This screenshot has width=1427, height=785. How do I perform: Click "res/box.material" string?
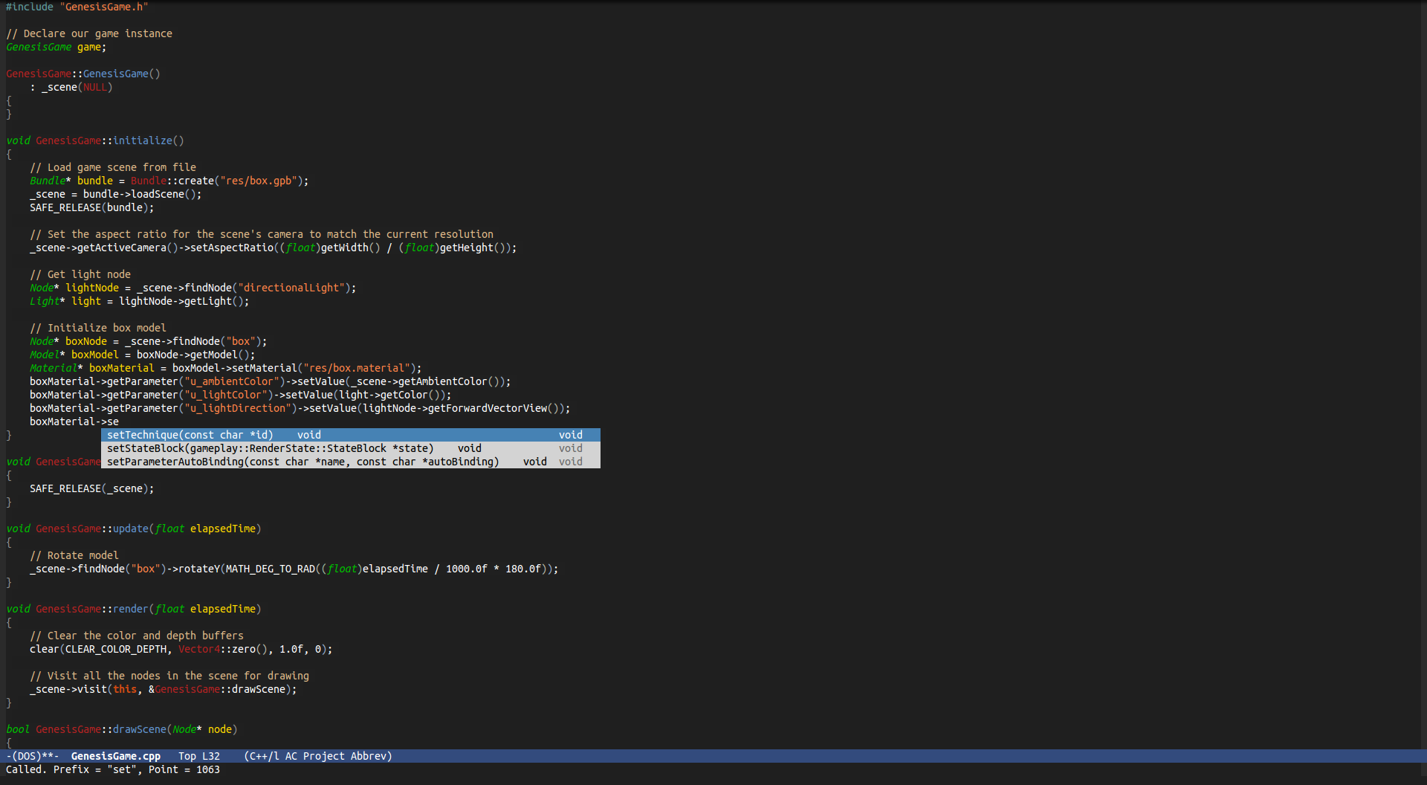pos(357,368)
